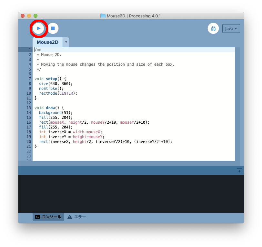Click the 'rectMode(CENTER);' line

pos(58,93)
